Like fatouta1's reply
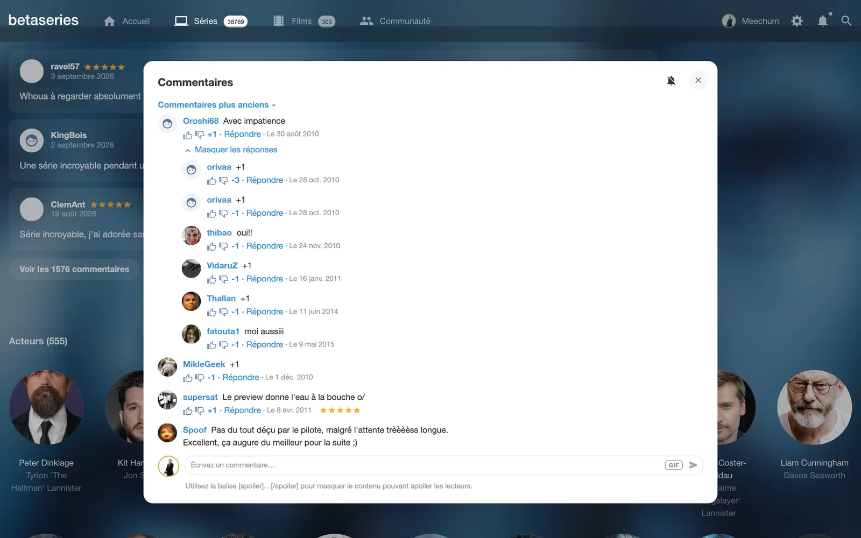Image resolution: width=861 pixels, height=538 pixels. pos(211,345)
